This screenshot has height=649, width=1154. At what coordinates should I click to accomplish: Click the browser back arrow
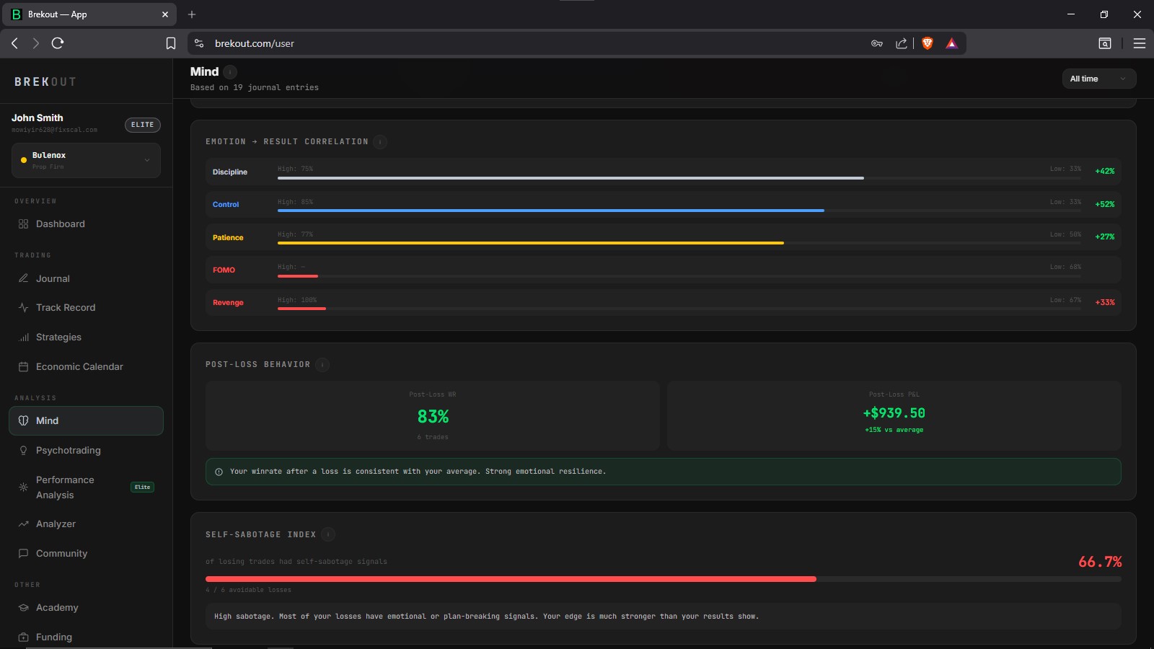(14, 43)
